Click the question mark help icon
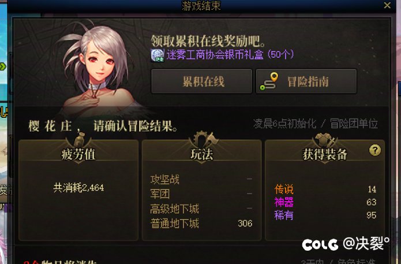401x264 pixels. 375,150
